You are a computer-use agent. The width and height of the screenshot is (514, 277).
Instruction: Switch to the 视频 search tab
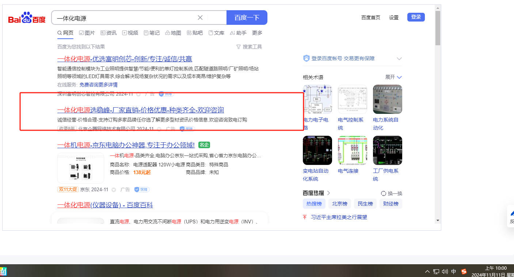[x=130, y=33]
